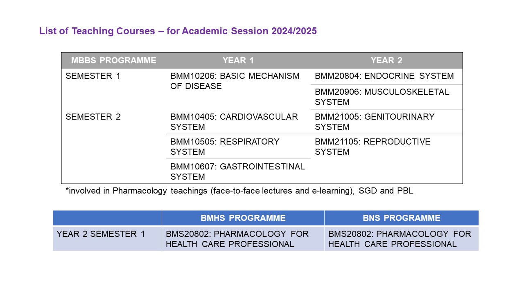
Task: Click the slide title about Teaching Courses
Action: click(x=178, y=31)
